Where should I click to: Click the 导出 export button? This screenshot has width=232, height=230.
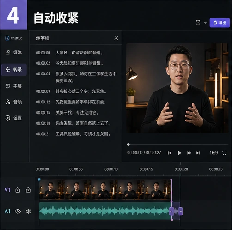(220, 23)
